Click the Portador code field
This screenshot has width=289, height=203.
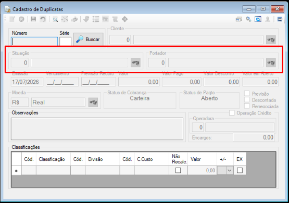[x=157, y=62]
